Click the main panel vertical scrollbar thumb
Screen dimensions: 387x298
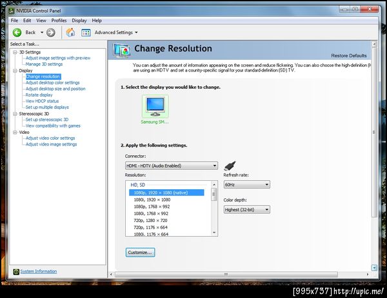click(374, 133)
